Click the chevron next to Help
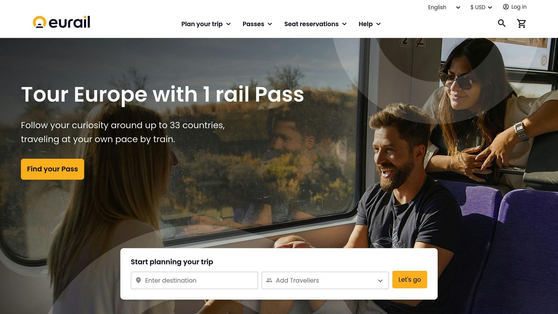This screenshot has width=558, height=314. 378,24
